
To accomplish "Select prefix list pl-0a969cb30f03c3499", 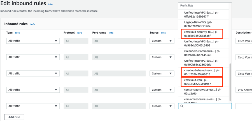I will (204, 43).
